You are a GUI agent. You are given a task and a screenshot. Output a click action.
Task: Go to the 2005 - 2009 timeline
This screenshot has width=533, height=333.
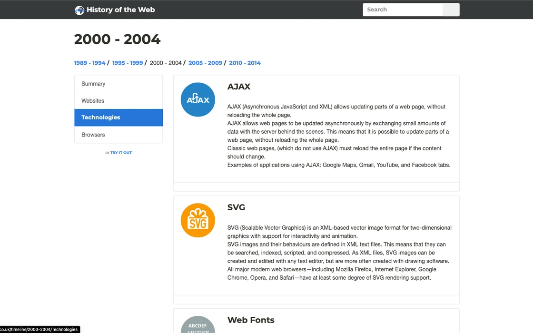pyautogui.click(x=205, y=63)
